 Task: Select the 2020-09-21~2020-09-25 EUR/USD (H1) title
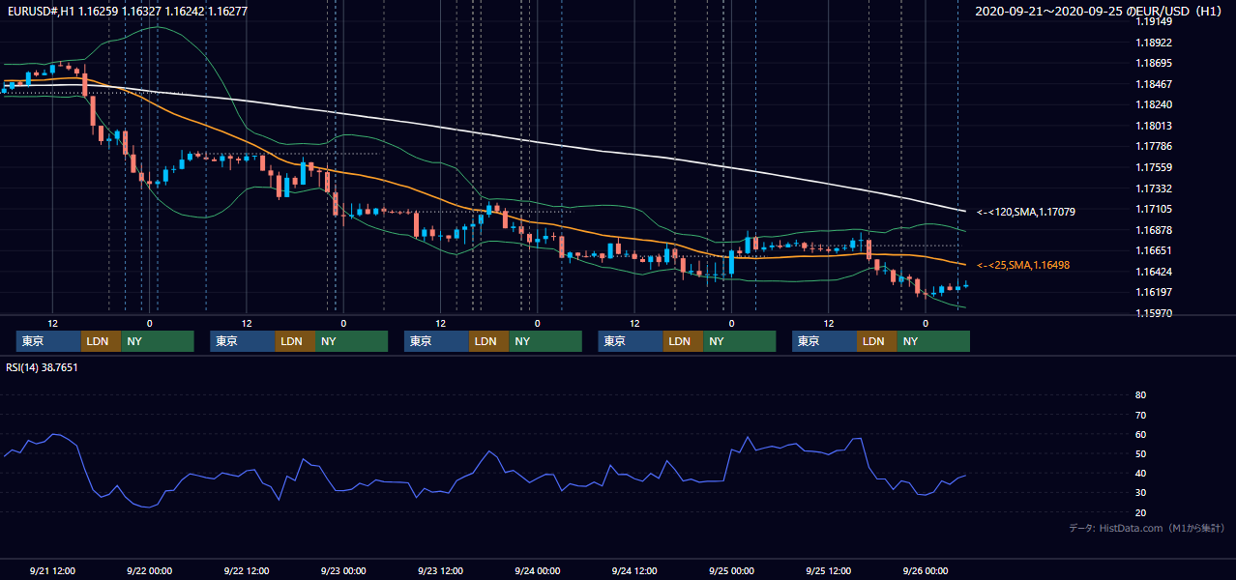click(1100, 11)
